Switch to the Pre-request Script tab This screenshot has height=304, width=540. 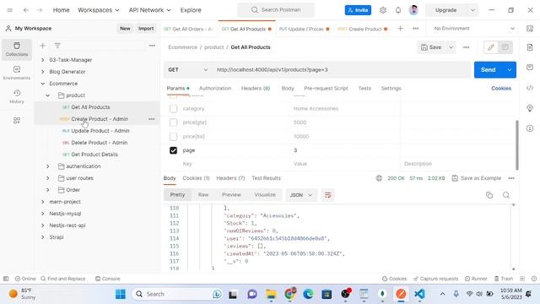[326, 88]
